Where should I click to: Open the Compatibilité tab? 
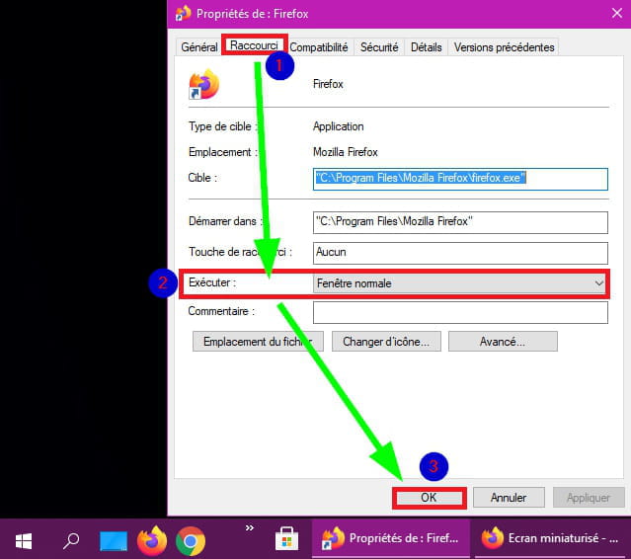point(319,47)
